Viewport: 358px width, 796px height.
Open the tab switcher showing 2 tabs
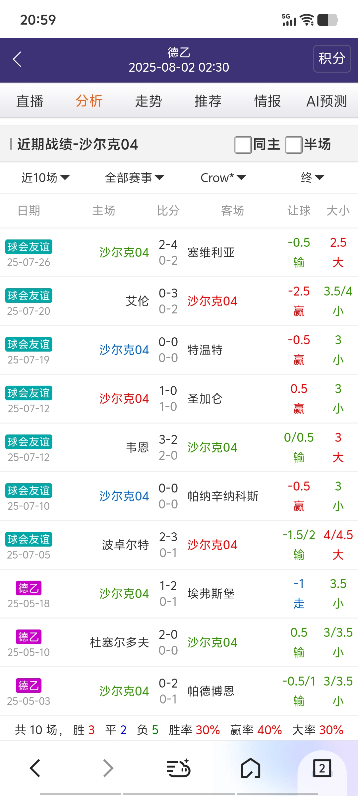(322, 768)
